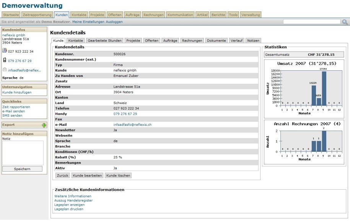Switch to the Verwaltung tab
Image resolution: width=350 pixels, height=221 pixels.
pos(251,15)
